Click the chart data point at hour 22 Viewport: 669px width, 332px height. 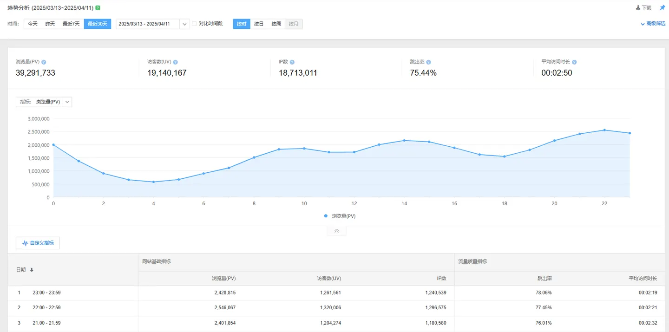[x=604, y=130]
